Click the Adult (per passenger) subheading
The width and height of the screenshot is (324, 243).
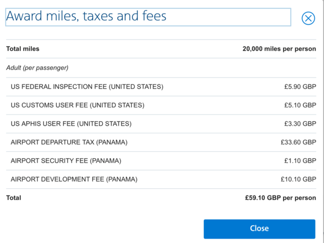(37, 68)
